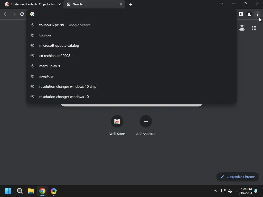Close the Undefined Fantastic Object tab
Image resolution: width=263 pixels, height=197 pixels.
point(60,4)
